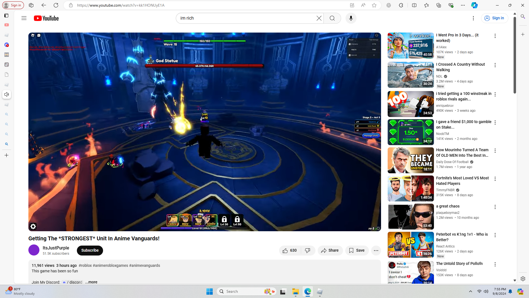
Task: Open more actions next to Save
Action: (x=376, y=251)
